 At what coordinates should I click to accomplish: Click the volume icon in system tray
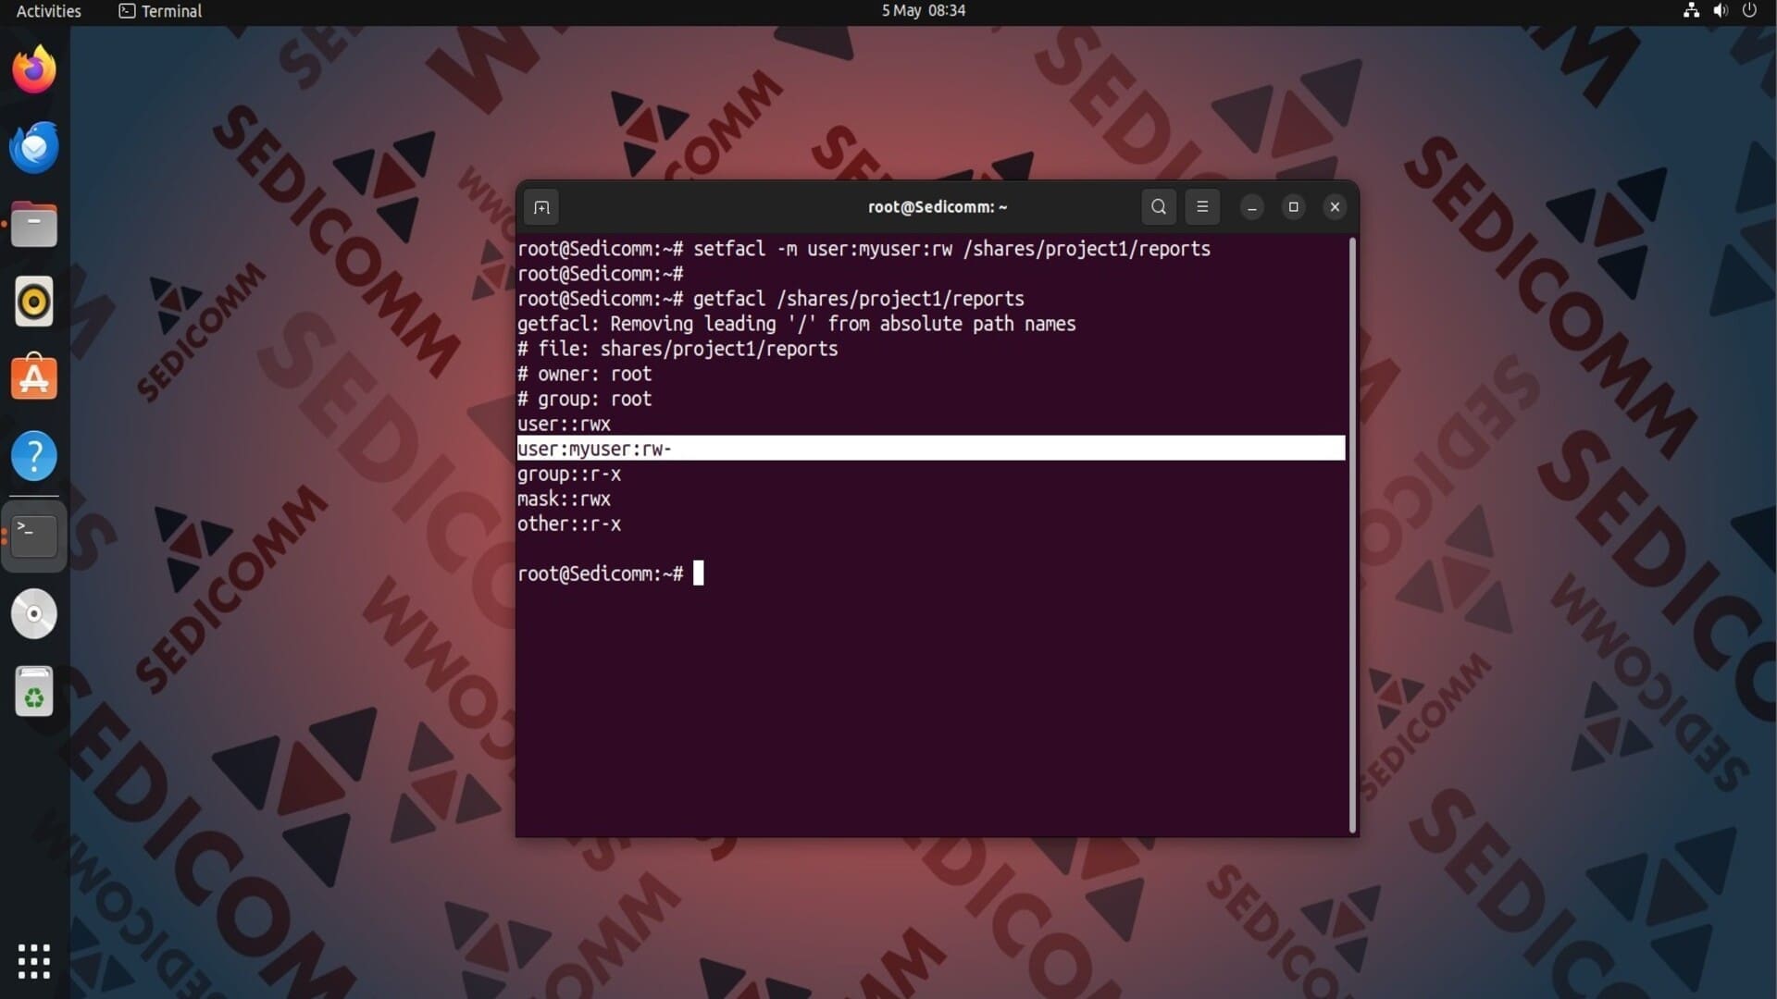tap(1721, 11)
